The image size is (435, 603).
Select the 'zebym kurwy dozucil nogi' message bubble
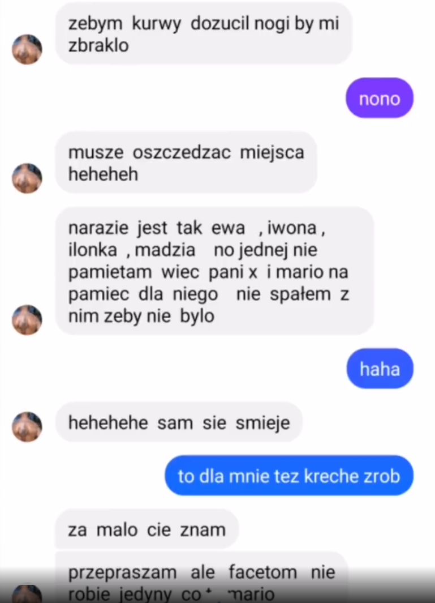(x=204, y=34)
